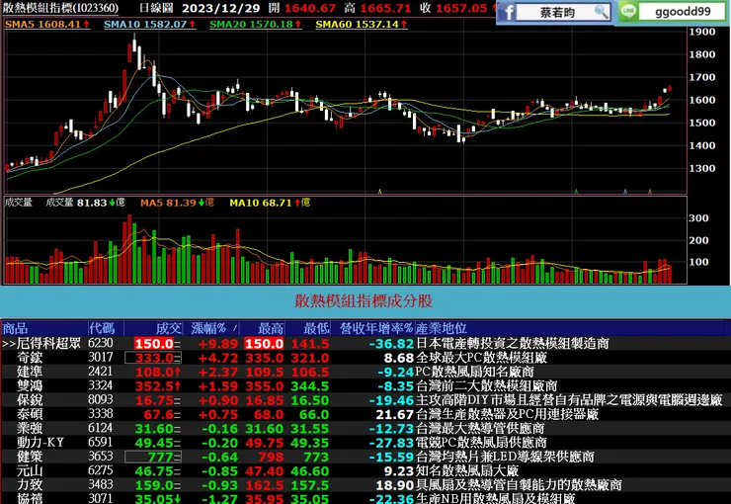
Task: Select the 元山 stock row
Action: click(x=365, y=471)
